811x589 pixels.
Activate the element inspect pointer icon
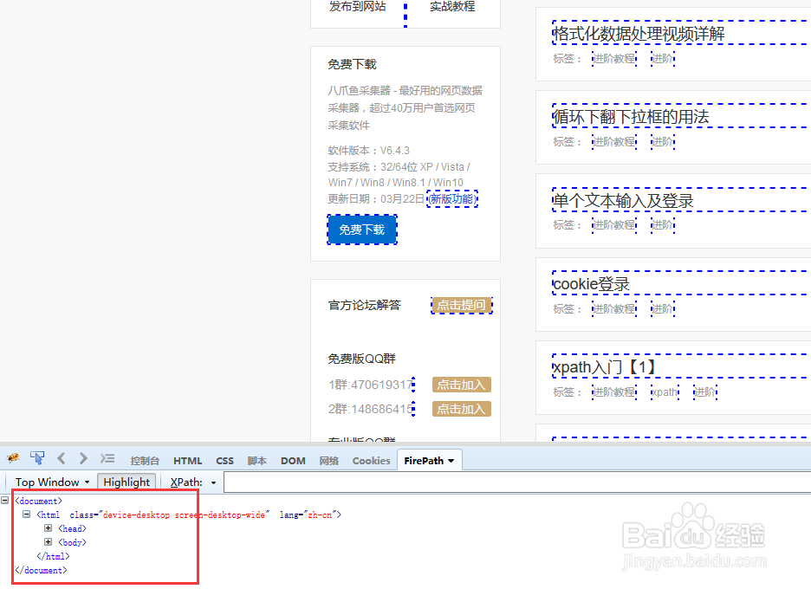(37, 458)
